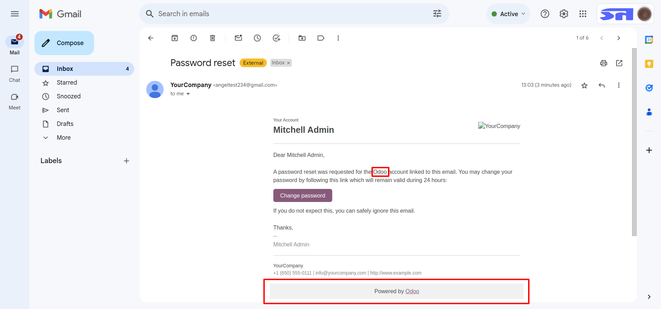Screen dimensions: 661x309
Task: Click the Mitchell Admin signature link
Action: click(x=291, y=245)
